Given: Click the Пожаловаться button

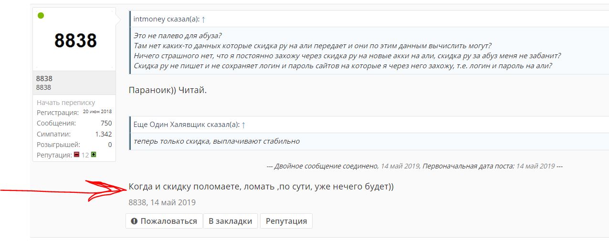Looking at the screenshot, I should click(x=164, y=221).
